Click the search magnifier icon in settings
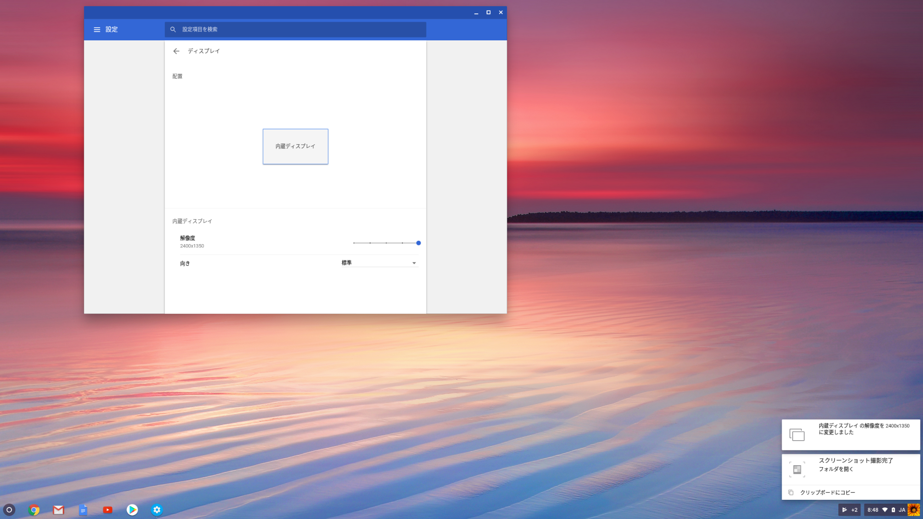 [173, 29]
